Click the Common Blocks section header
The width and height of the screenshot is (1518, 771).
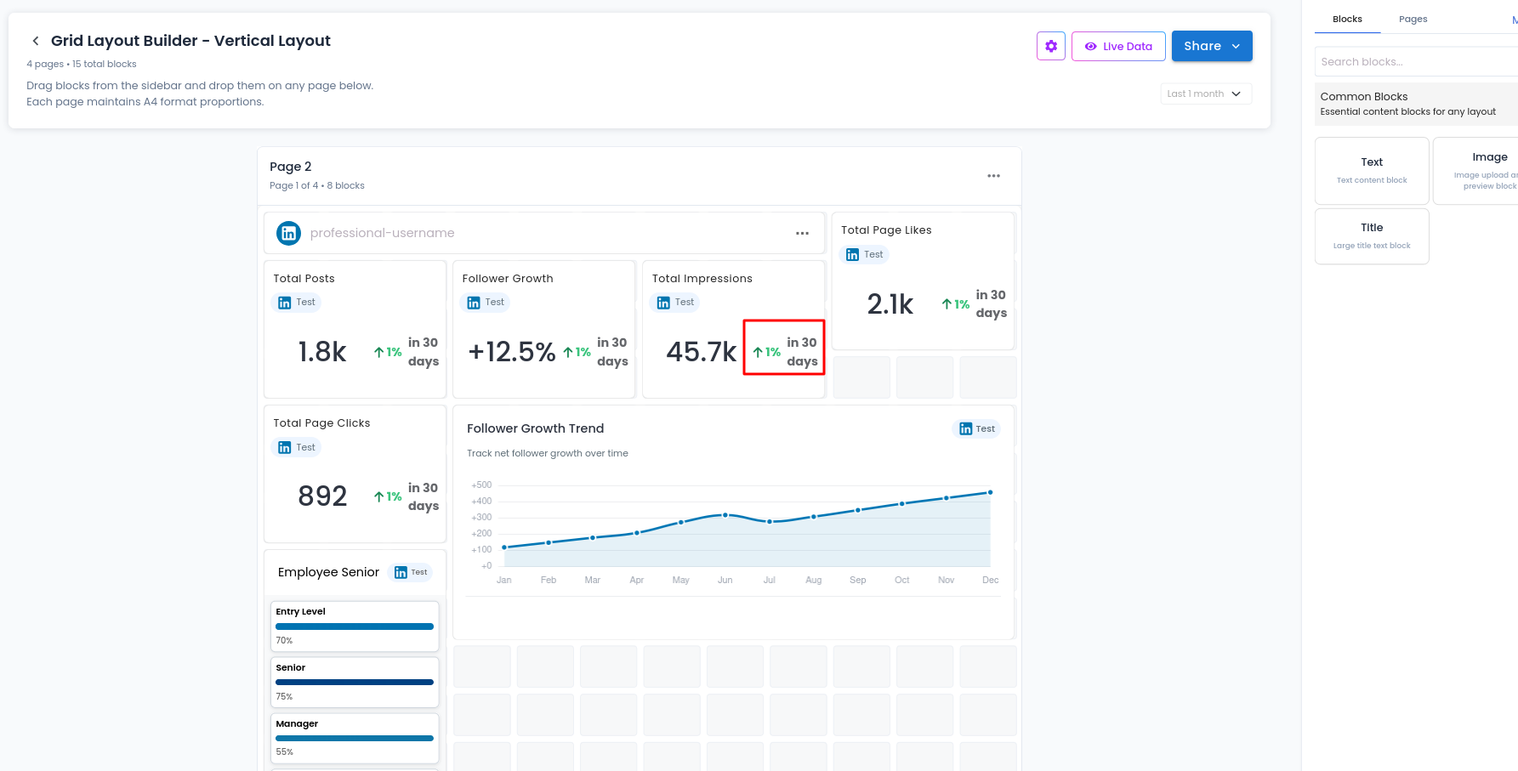1416,104
